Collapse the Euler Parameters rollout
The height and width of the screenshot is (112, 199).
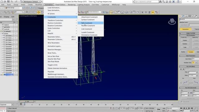pyautogui.click(x=189, y=56)
